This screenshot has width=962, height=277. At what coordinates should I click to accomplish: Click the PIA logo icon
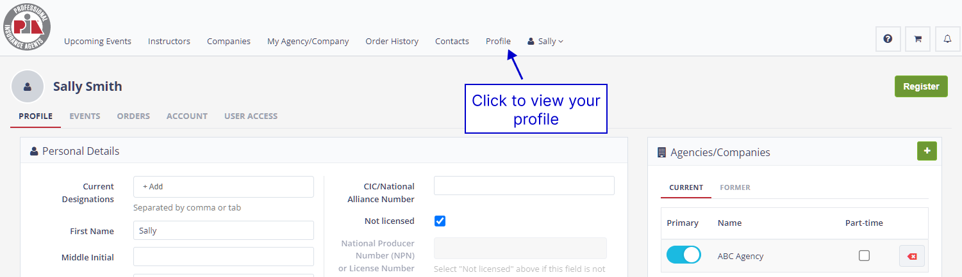26,27
